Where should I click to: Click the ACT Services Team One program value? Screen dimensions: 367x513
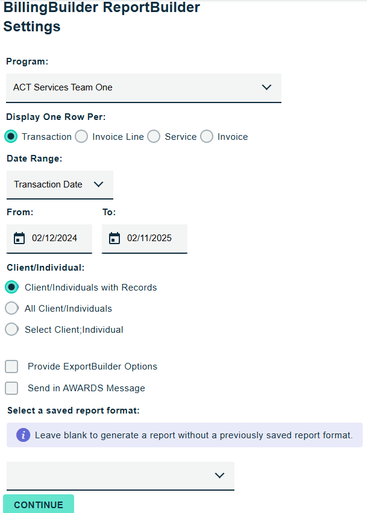point(63,87)
